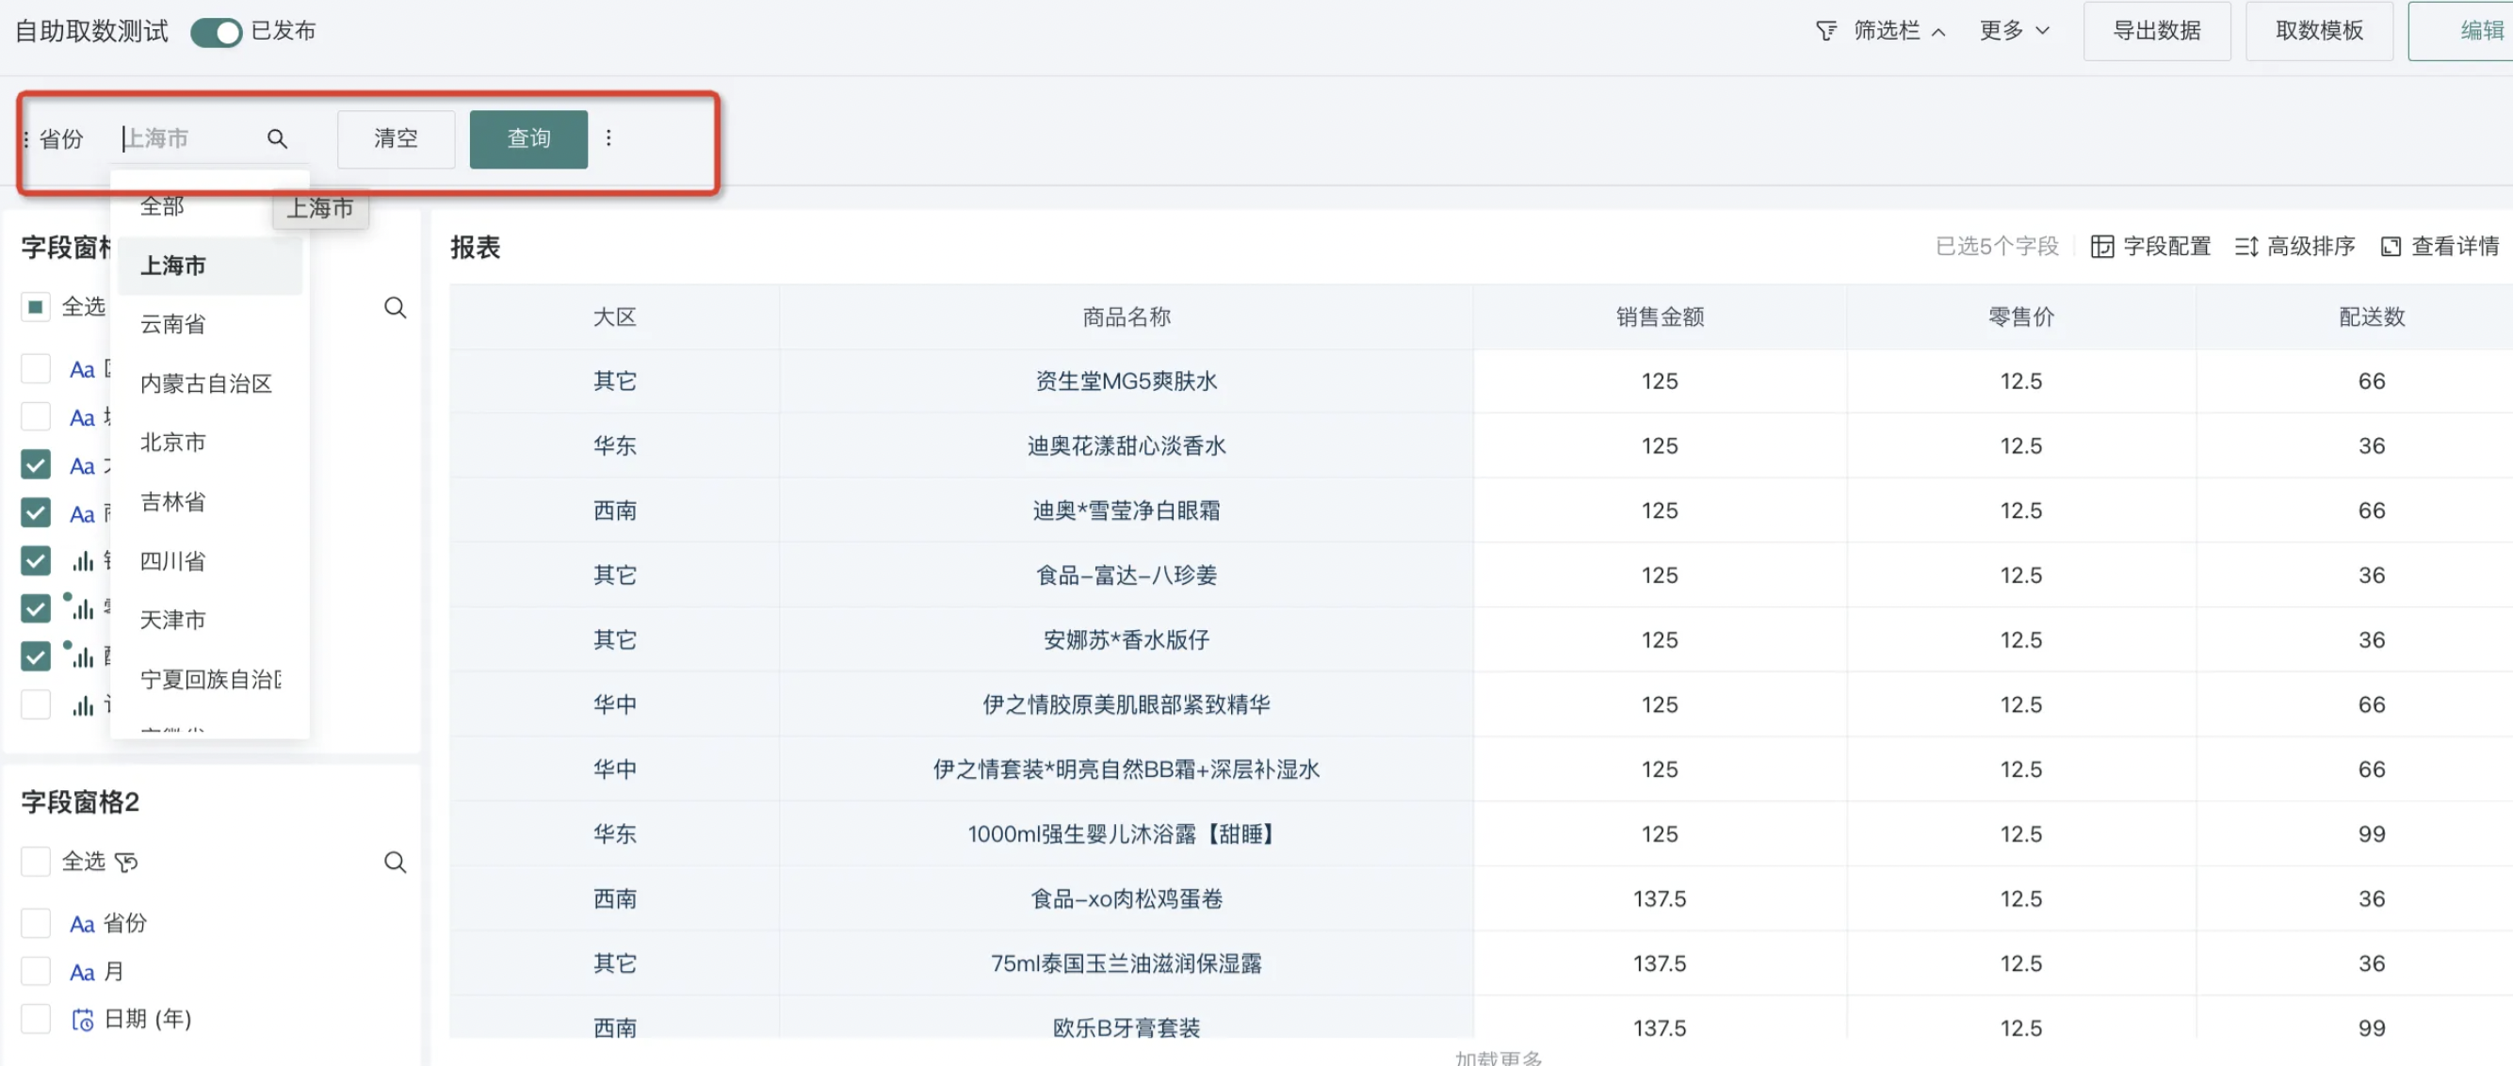Click the 迪奥花漾甜心淡香水 cell
The height and width of the screenshot is (1066, 2513).
[x=1126, y=445]
